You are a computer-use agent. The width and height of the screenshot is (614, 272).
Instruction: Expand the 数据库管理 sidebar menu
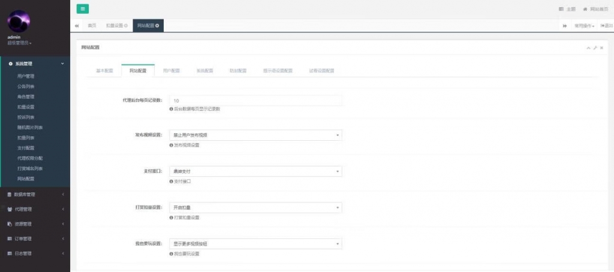(x=35, y=194)
